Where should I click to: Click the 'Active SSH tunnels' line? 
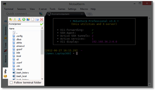[75, 36]
